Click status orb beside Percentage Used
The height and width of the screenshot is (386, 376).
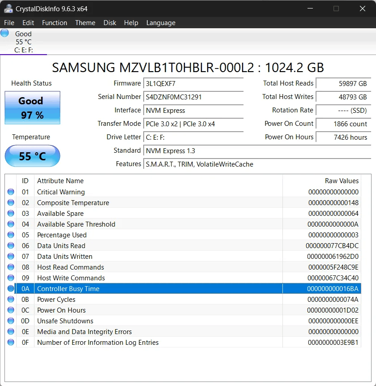pos(11,235)
